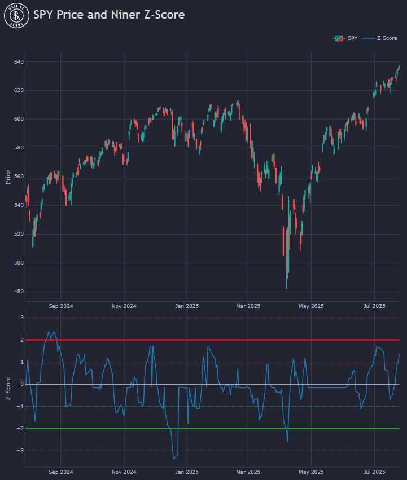Click the Z-Score axis label −2
Image resolution: width=407 pixels, height=480 pixels.
point(20,429)
